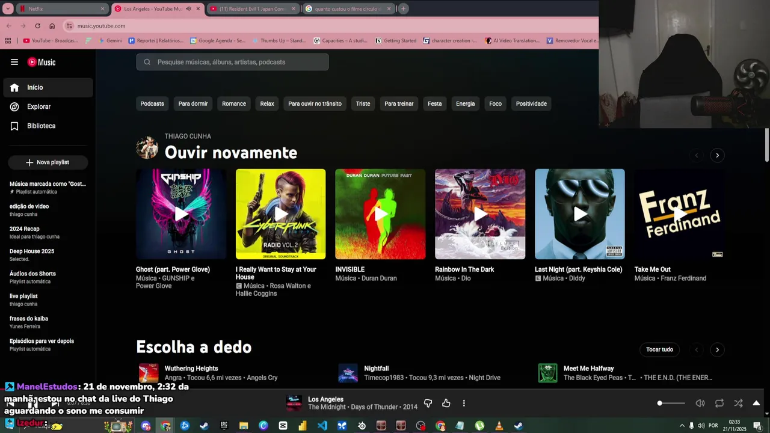Go to Início in the sidebar
This screenshot has width=770, height=433.
pyautogui.click(x=48, y=87)
